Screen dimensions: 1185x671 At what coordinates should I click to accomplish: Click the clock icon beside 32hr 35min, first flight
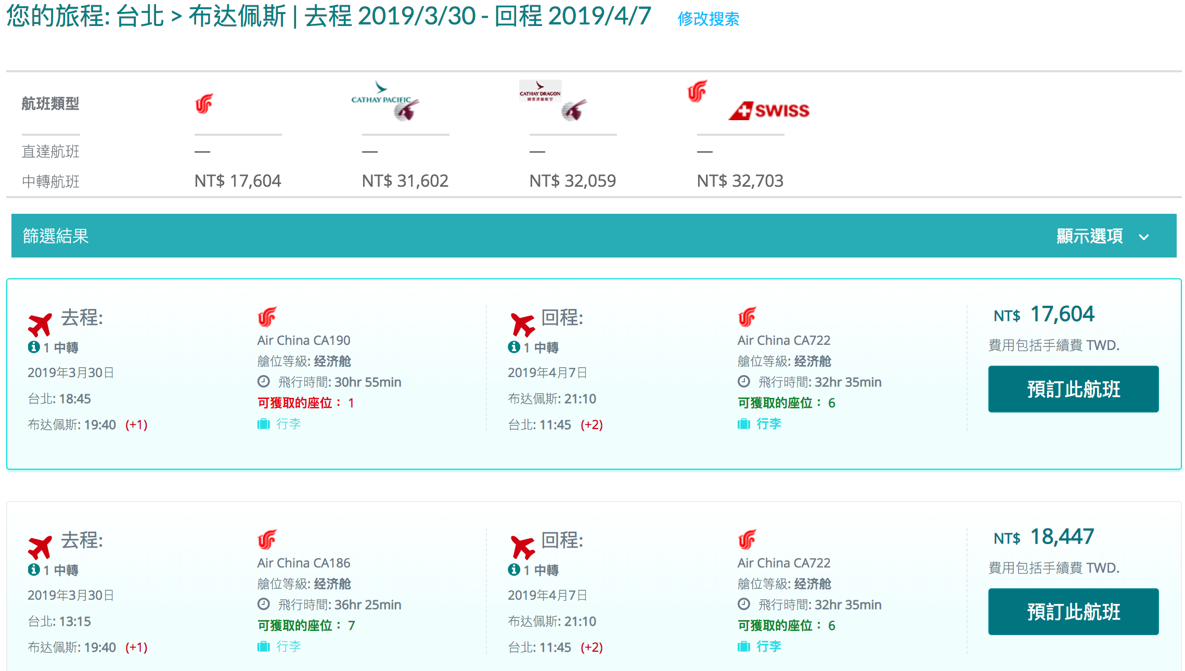[744, 382]
